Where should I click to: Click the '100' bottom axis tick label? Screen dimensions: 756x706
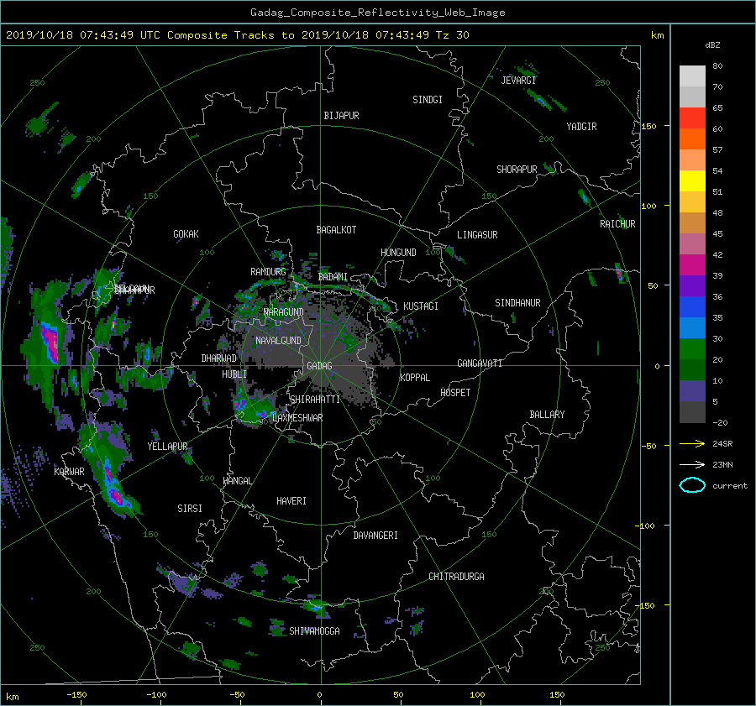click(477, 695)
